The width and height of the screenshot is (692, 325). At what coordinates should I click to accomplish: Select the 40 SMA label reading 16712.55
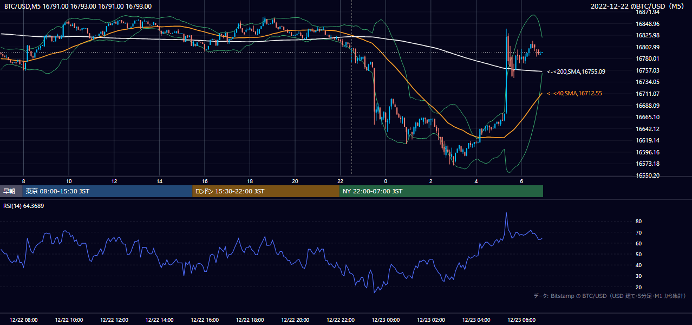point(575,93)
